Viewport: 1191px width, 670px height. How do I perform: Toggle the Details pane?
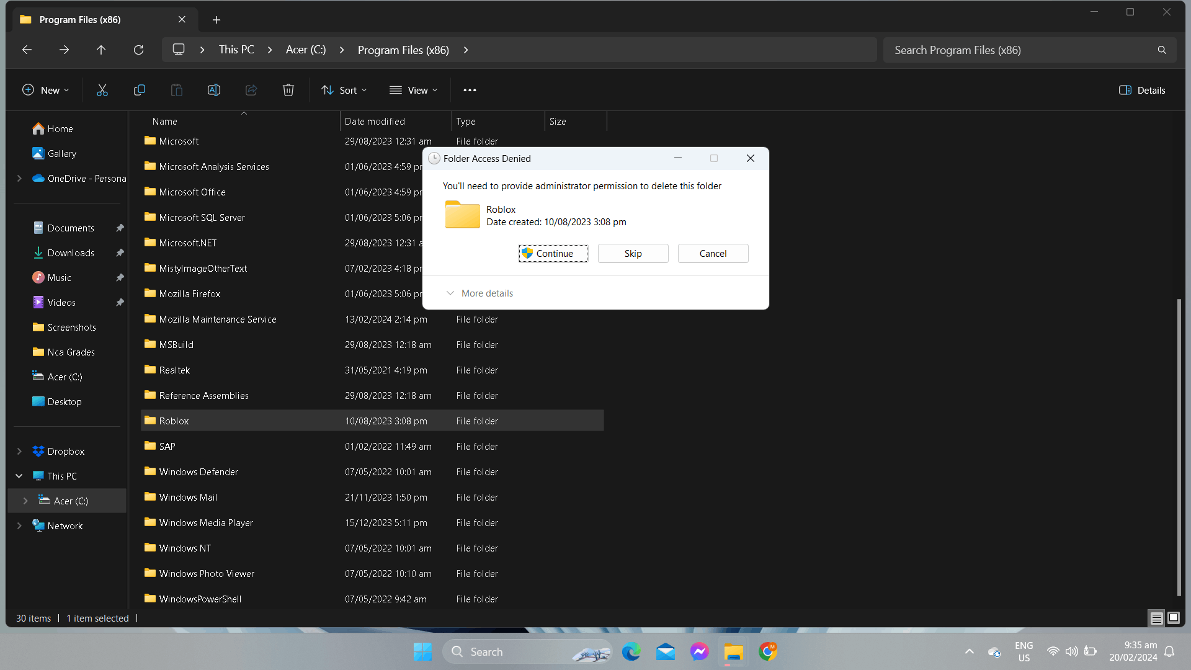[1142, 90]
